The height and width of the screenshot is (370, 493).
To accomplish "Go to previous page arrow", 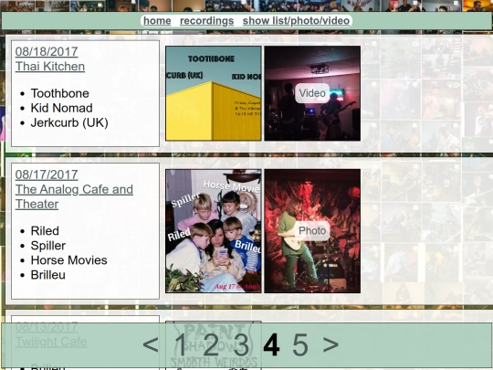I will [x=151, y=344].
